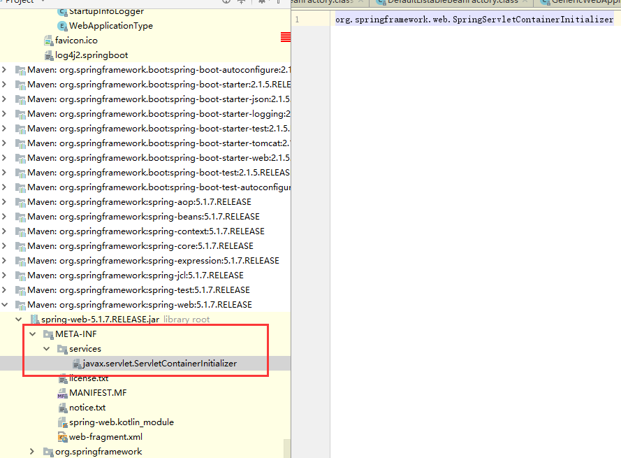The width and height of the screenshot is (621, 458).
Task: Select the license.txt file name
Action: click(x=89, y=378)
